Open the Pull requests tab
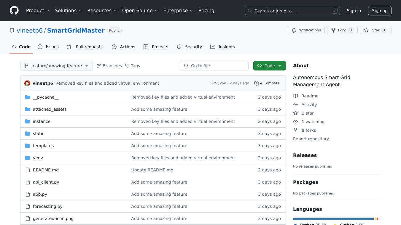Image resolution: width=401 pixels, height=225 pixels. [85, 47]
